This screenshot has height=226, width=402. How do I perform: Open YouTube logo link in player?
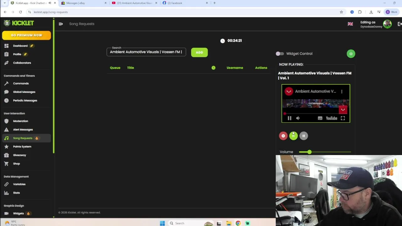tap(332, 118)
